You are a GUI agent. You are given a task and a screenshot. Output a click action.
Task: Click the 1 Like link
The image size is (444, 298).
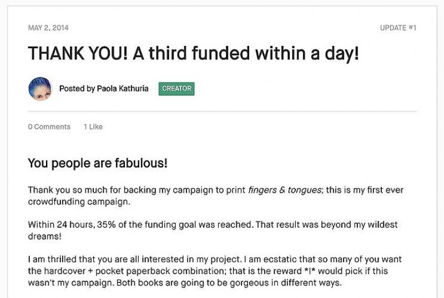point(93,127)
